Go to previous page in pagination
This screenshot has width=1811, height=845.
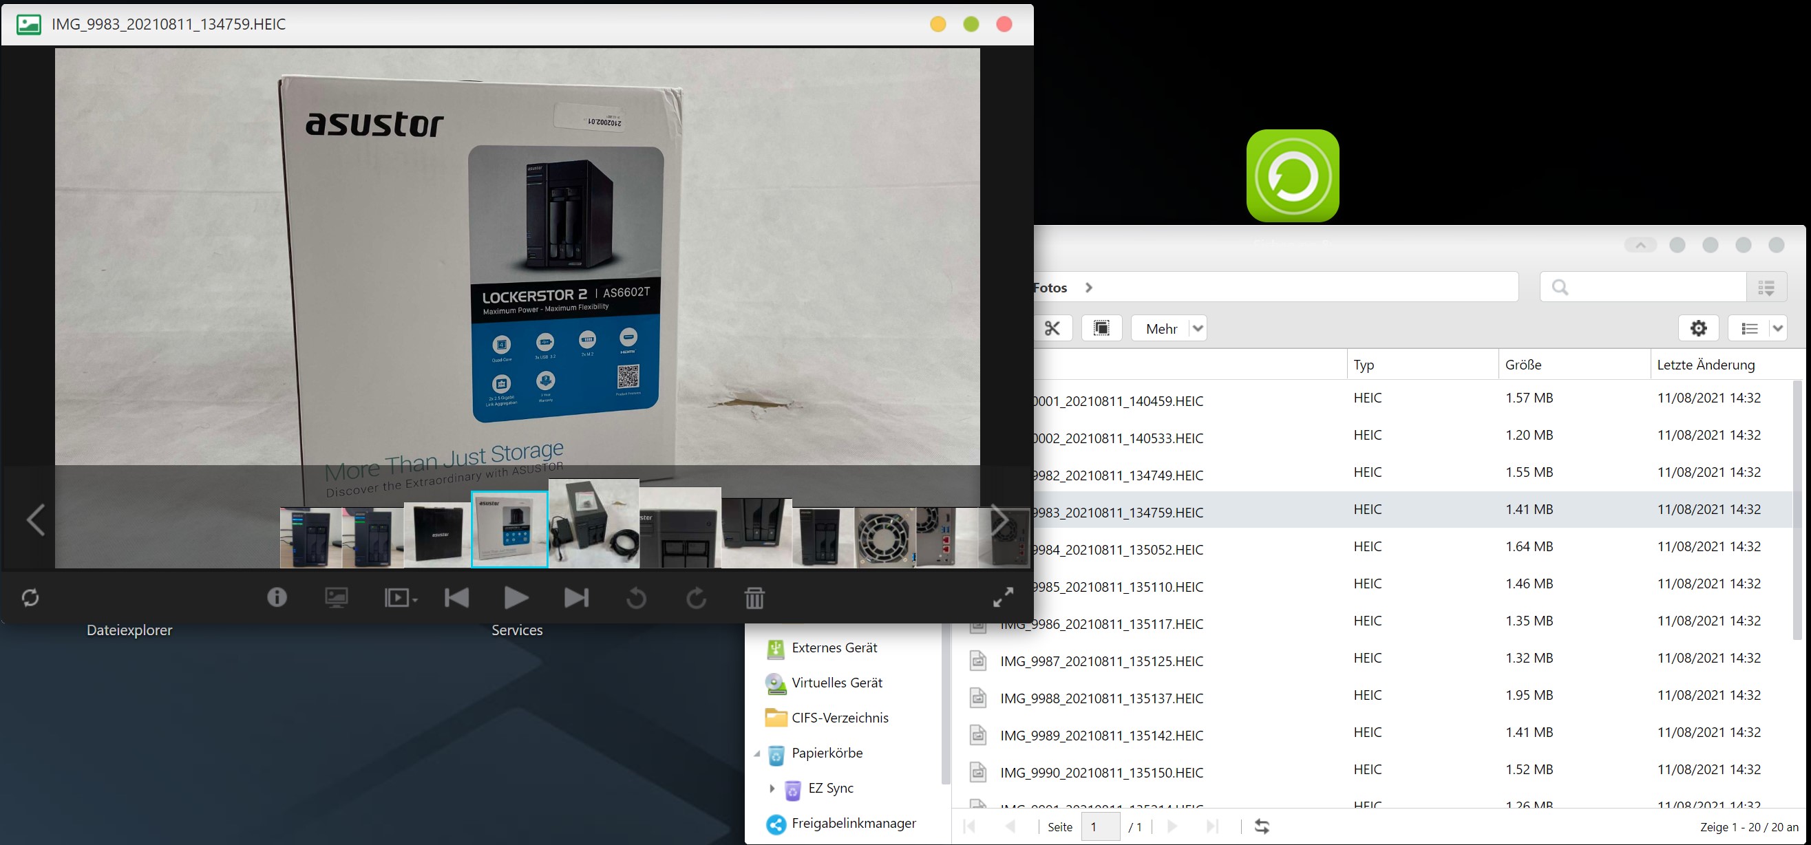click(1011, 826)
